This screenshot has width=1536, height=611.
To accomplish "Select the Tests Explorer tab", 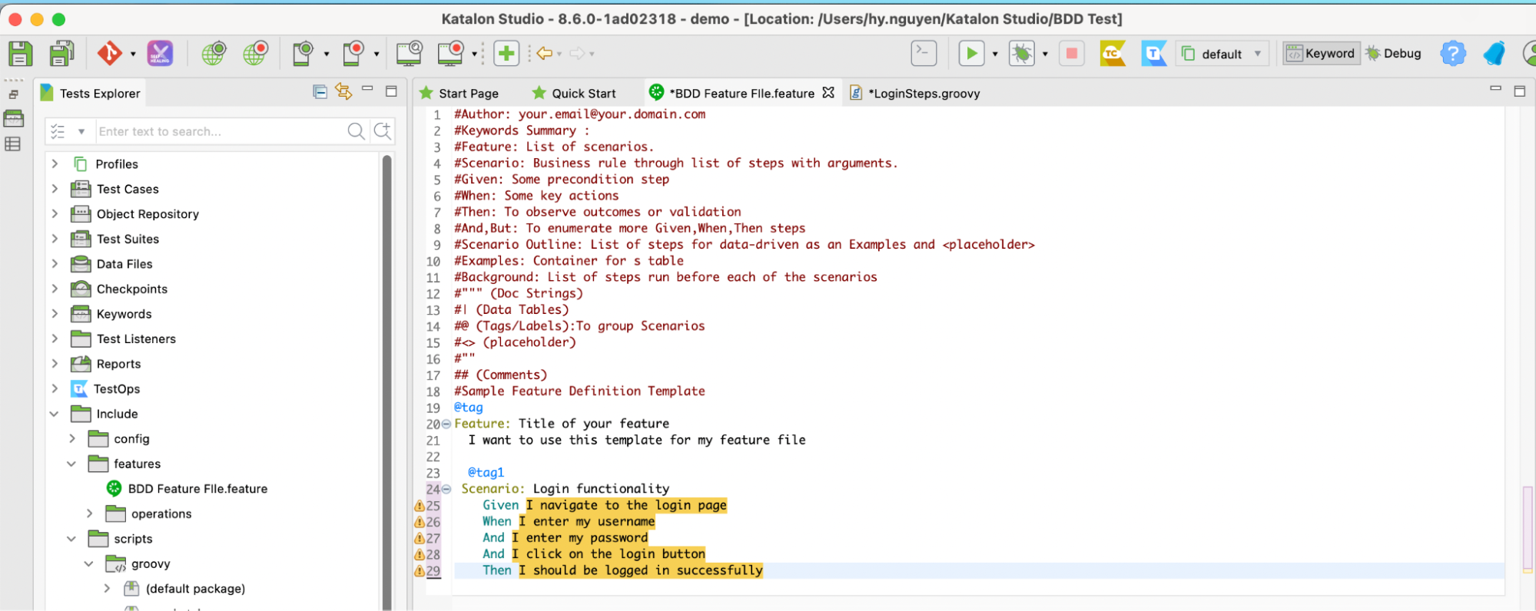I will pos(91,93).
